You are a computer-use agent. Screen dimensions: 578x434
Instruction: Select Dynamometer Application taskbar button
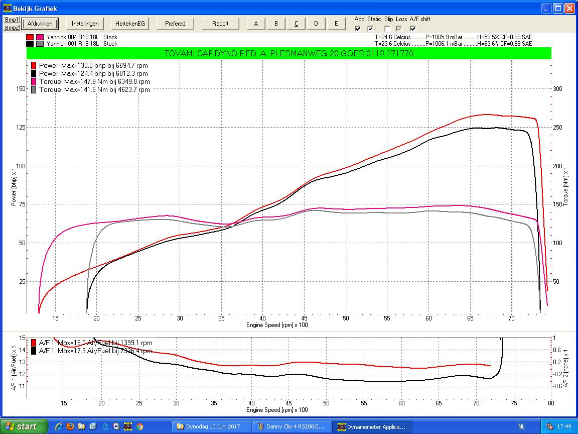(x=372, y=426)
